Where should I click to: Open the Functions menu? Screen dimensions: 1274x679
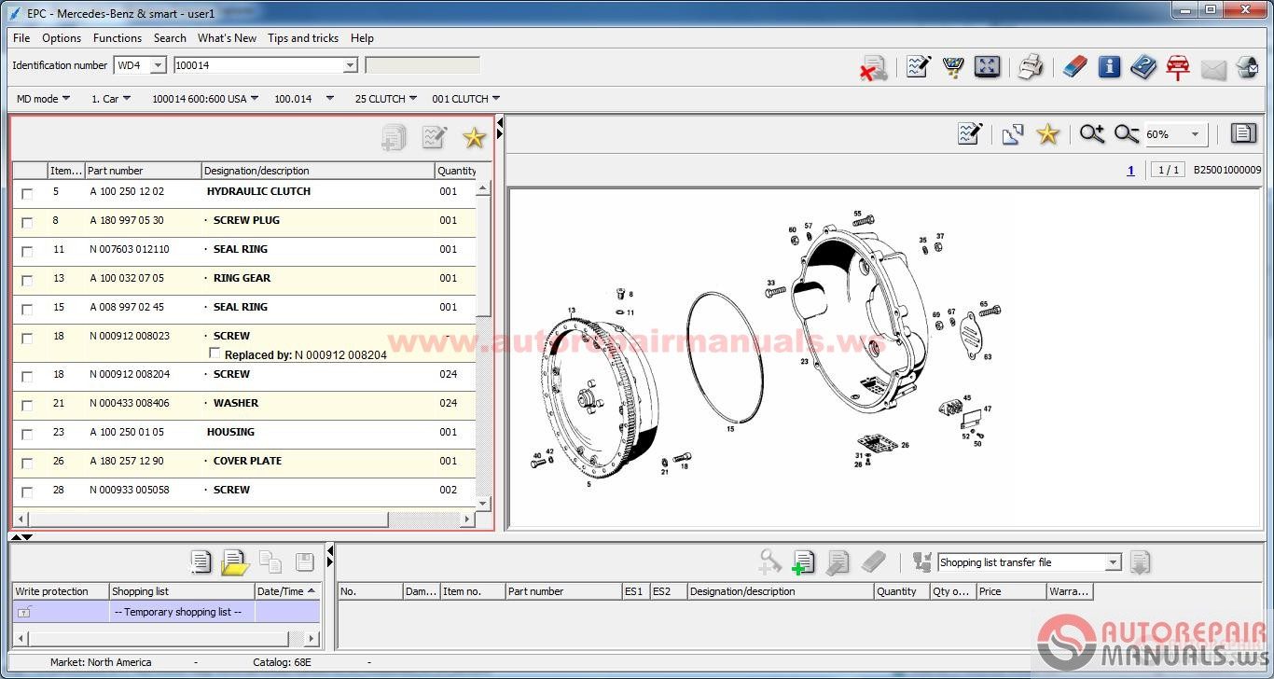118,38
